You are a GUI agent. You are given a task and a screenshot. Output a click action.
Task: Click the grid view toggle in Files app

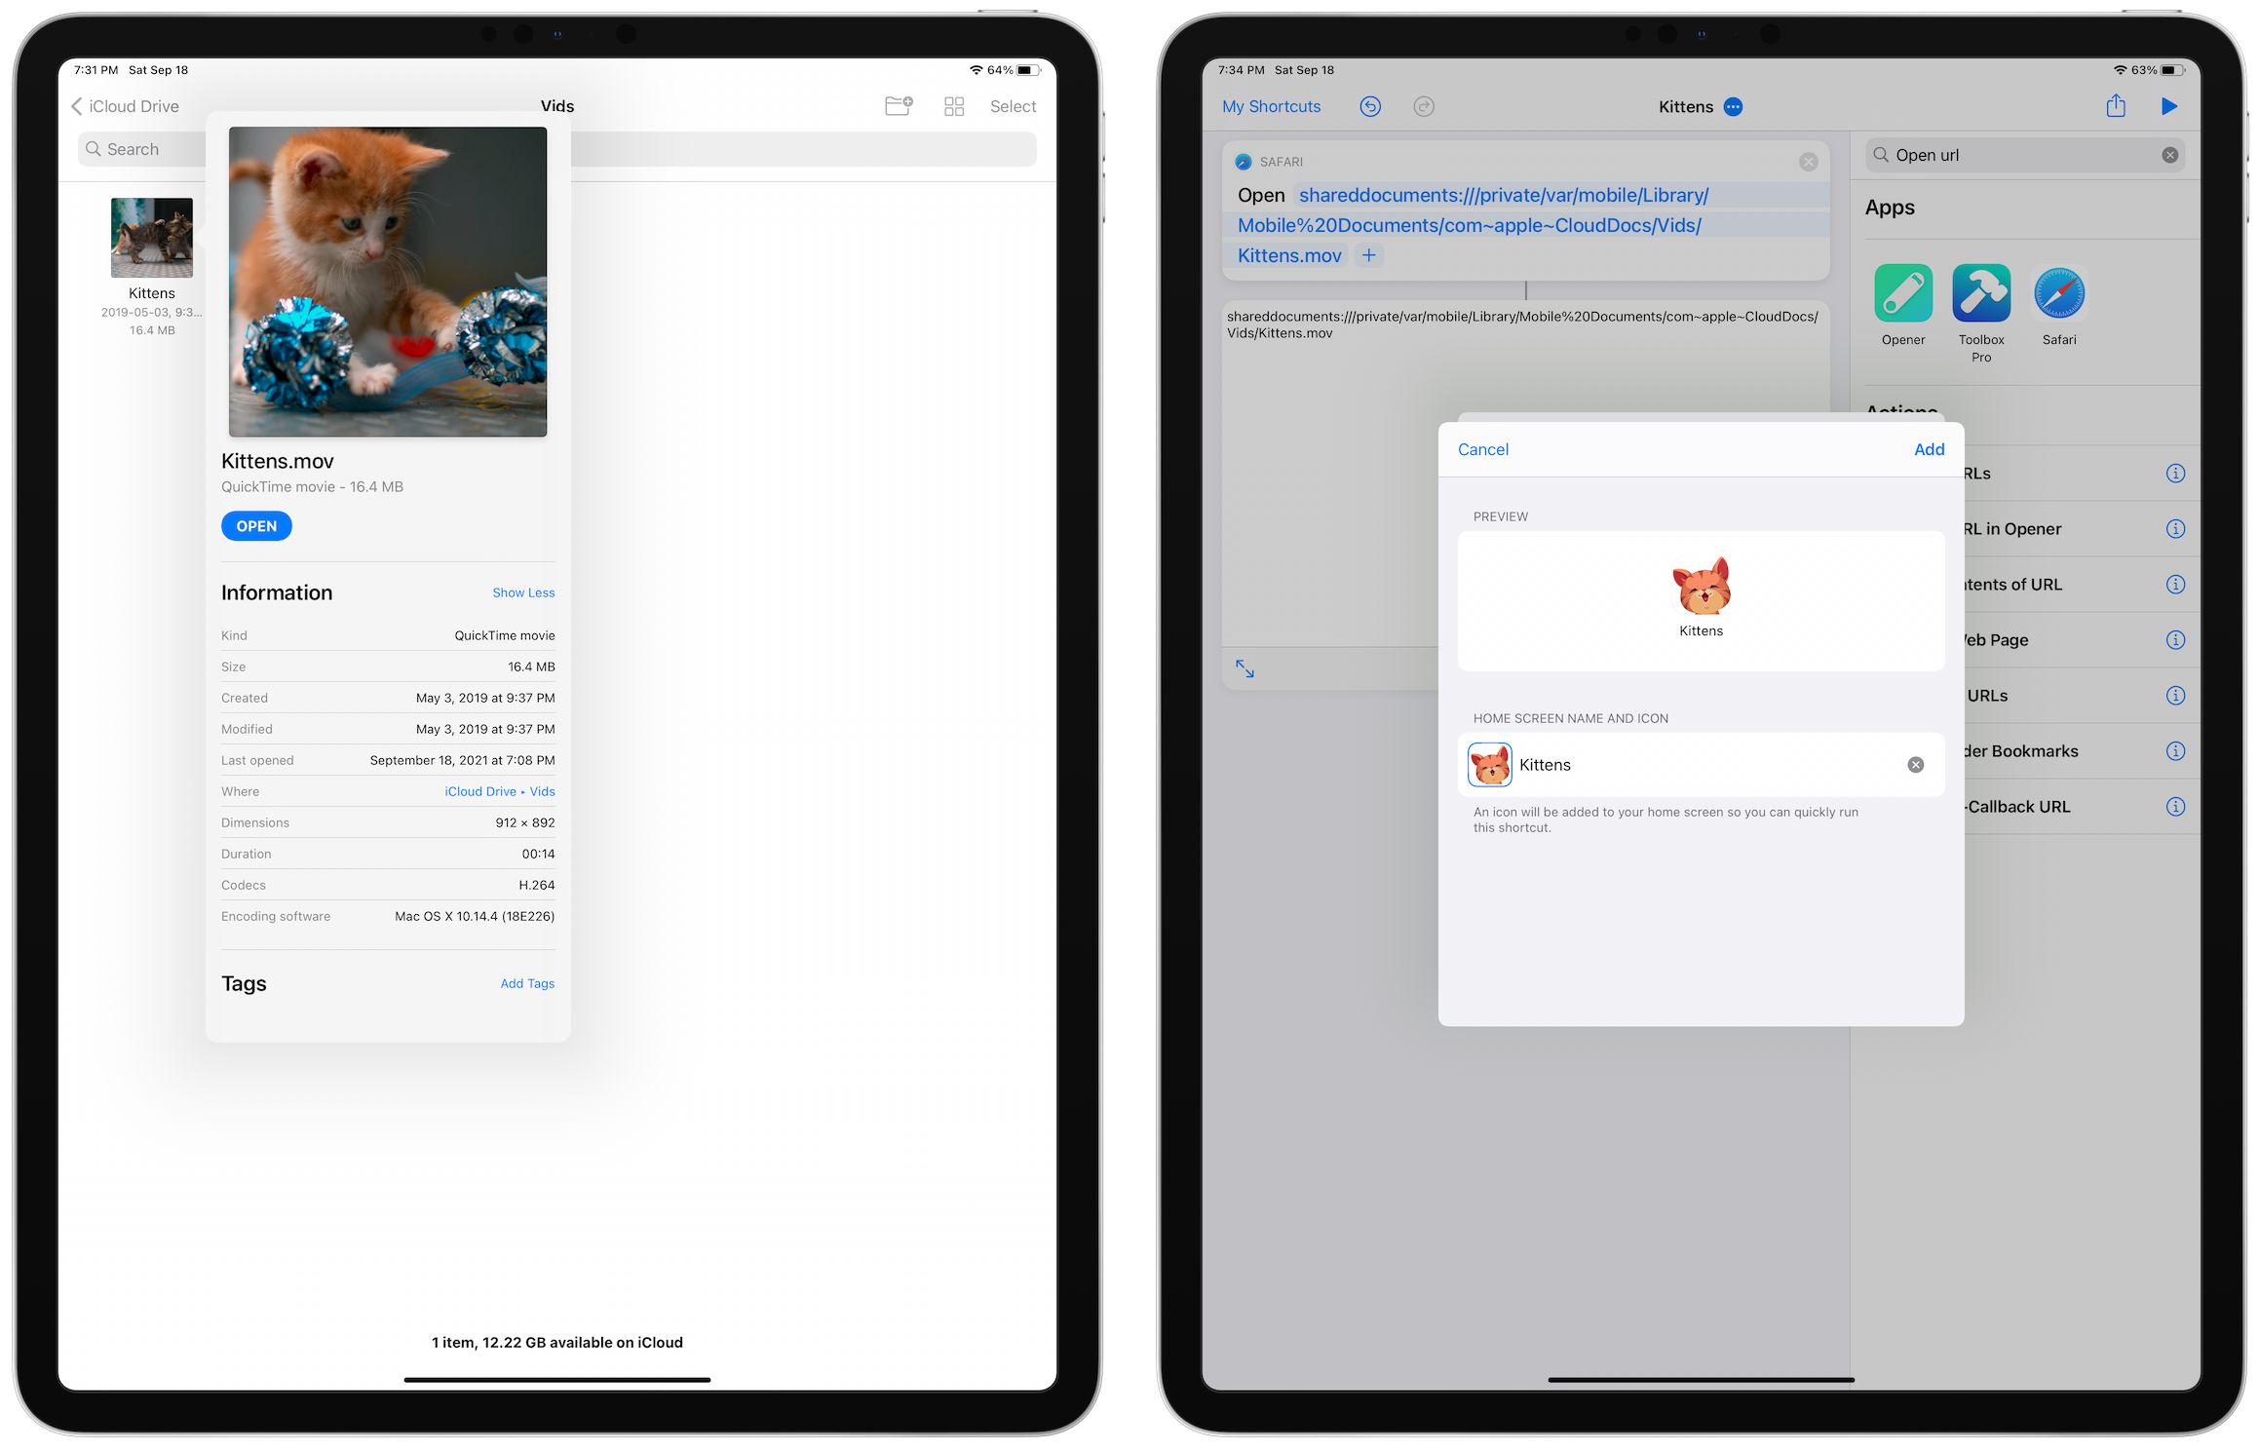point(955,107)
